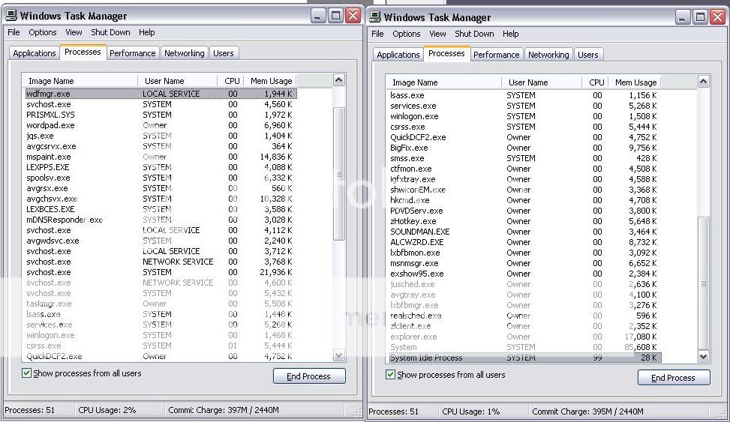Screen dimensions: 730x422
Task: Select taskmgr.exe process in left window
Action: coord(161,304)
